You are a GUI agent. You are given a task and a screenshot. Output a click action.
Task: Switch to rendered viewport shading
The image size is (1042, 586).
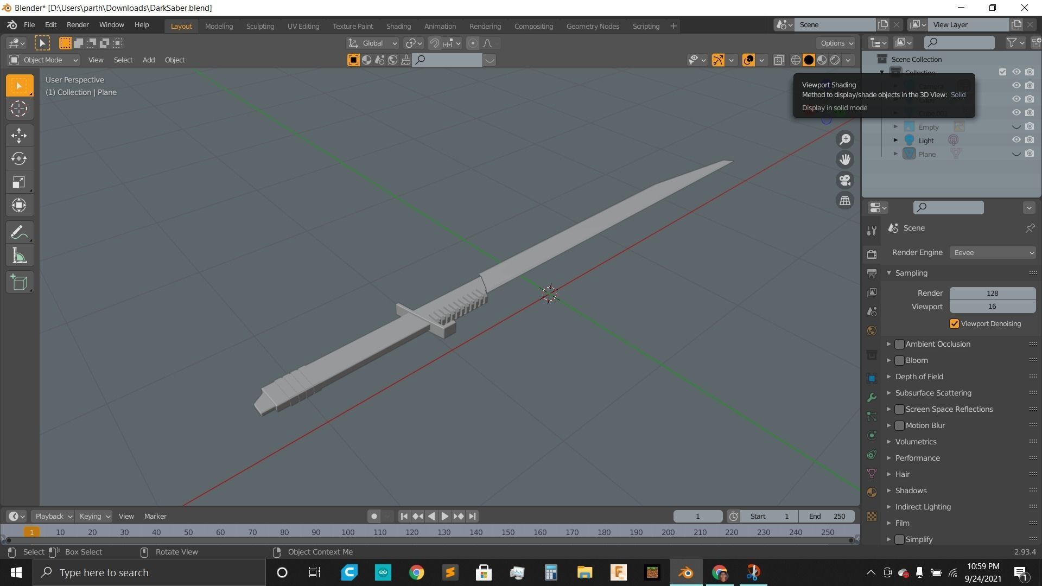click(835, 60)
